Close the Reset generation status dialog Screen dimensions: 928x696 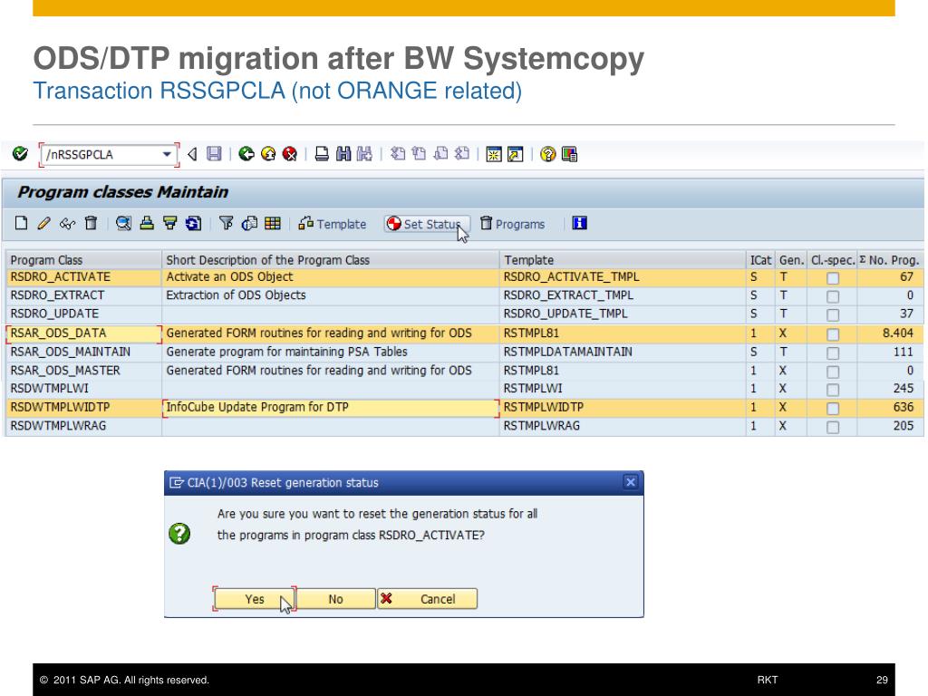pos(631,482)
